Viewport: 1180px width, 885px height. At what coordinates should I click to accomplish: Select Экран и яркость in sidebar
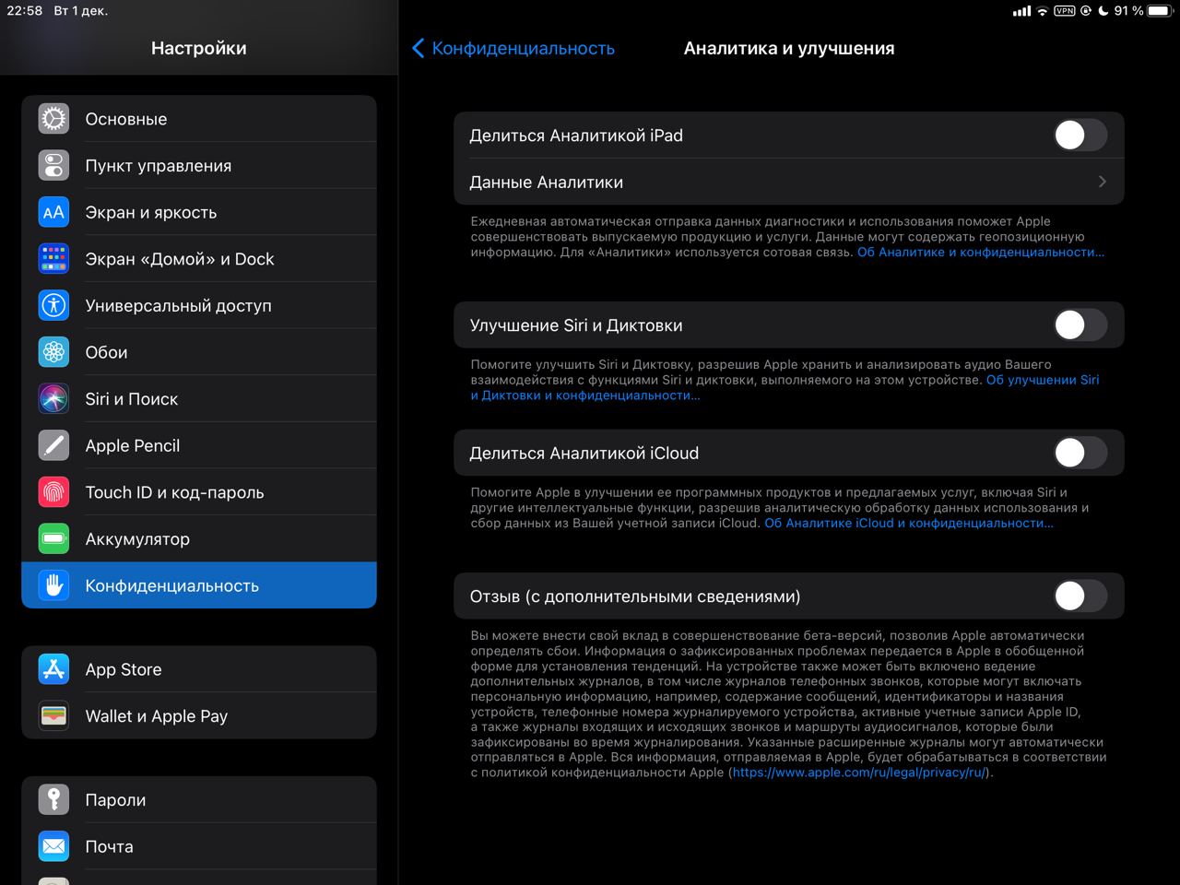199,212
